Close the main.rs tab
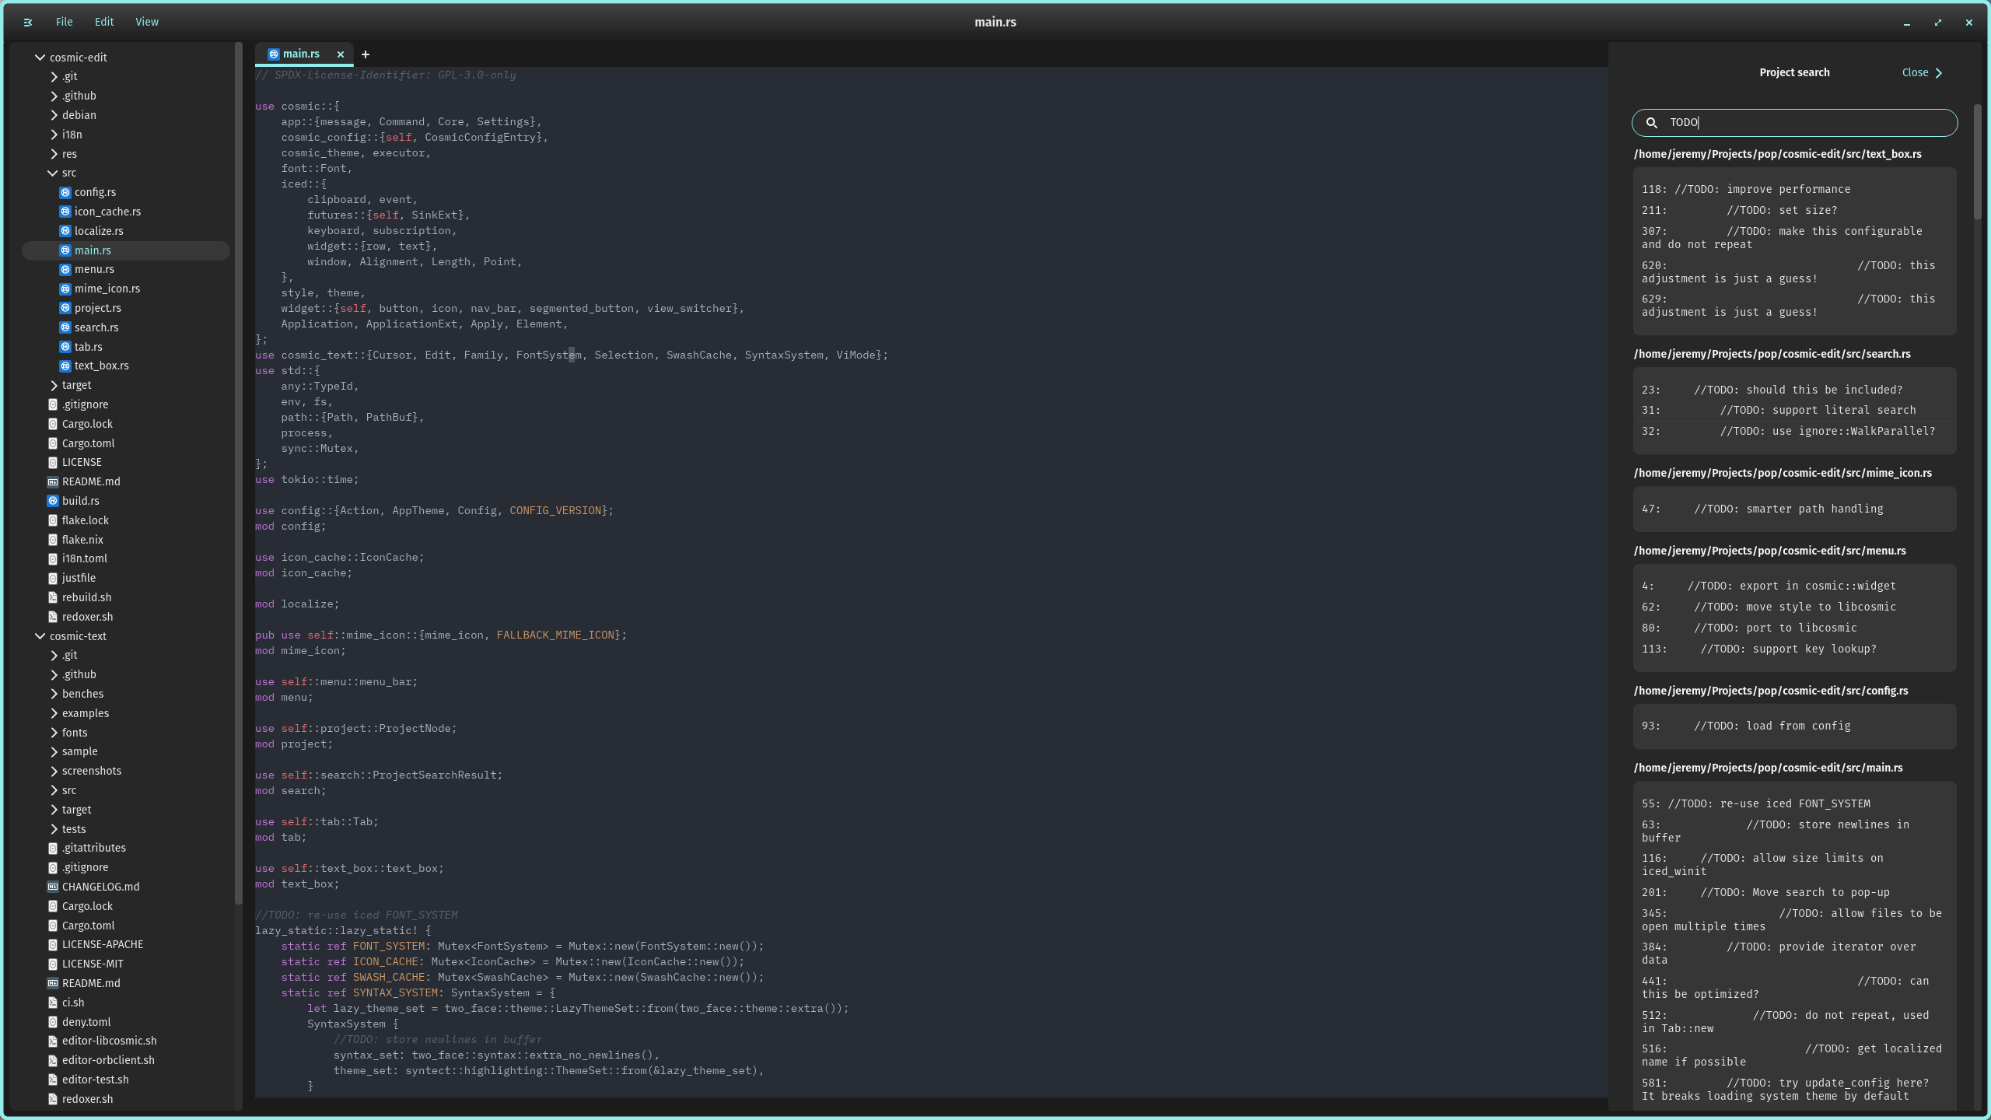The image size is (1991, 1120). 341,54
